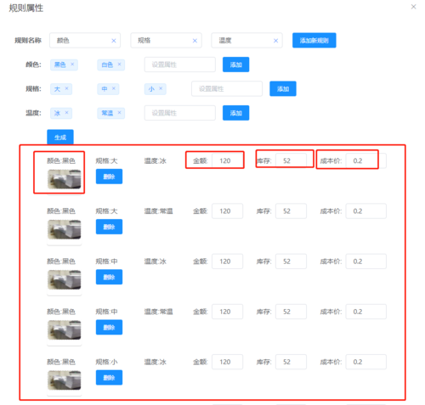Screen dimensions: 425x405
Task: Edit 库存 in the 小 冰 row
Action: click(x=291, y=362)
